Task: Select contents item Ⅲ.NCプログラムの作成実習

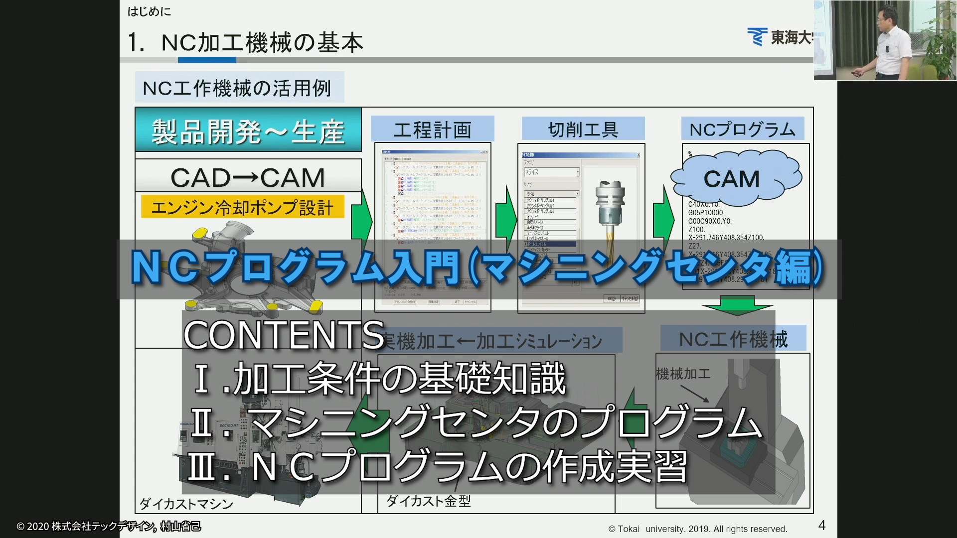Action: pos(437,467)
